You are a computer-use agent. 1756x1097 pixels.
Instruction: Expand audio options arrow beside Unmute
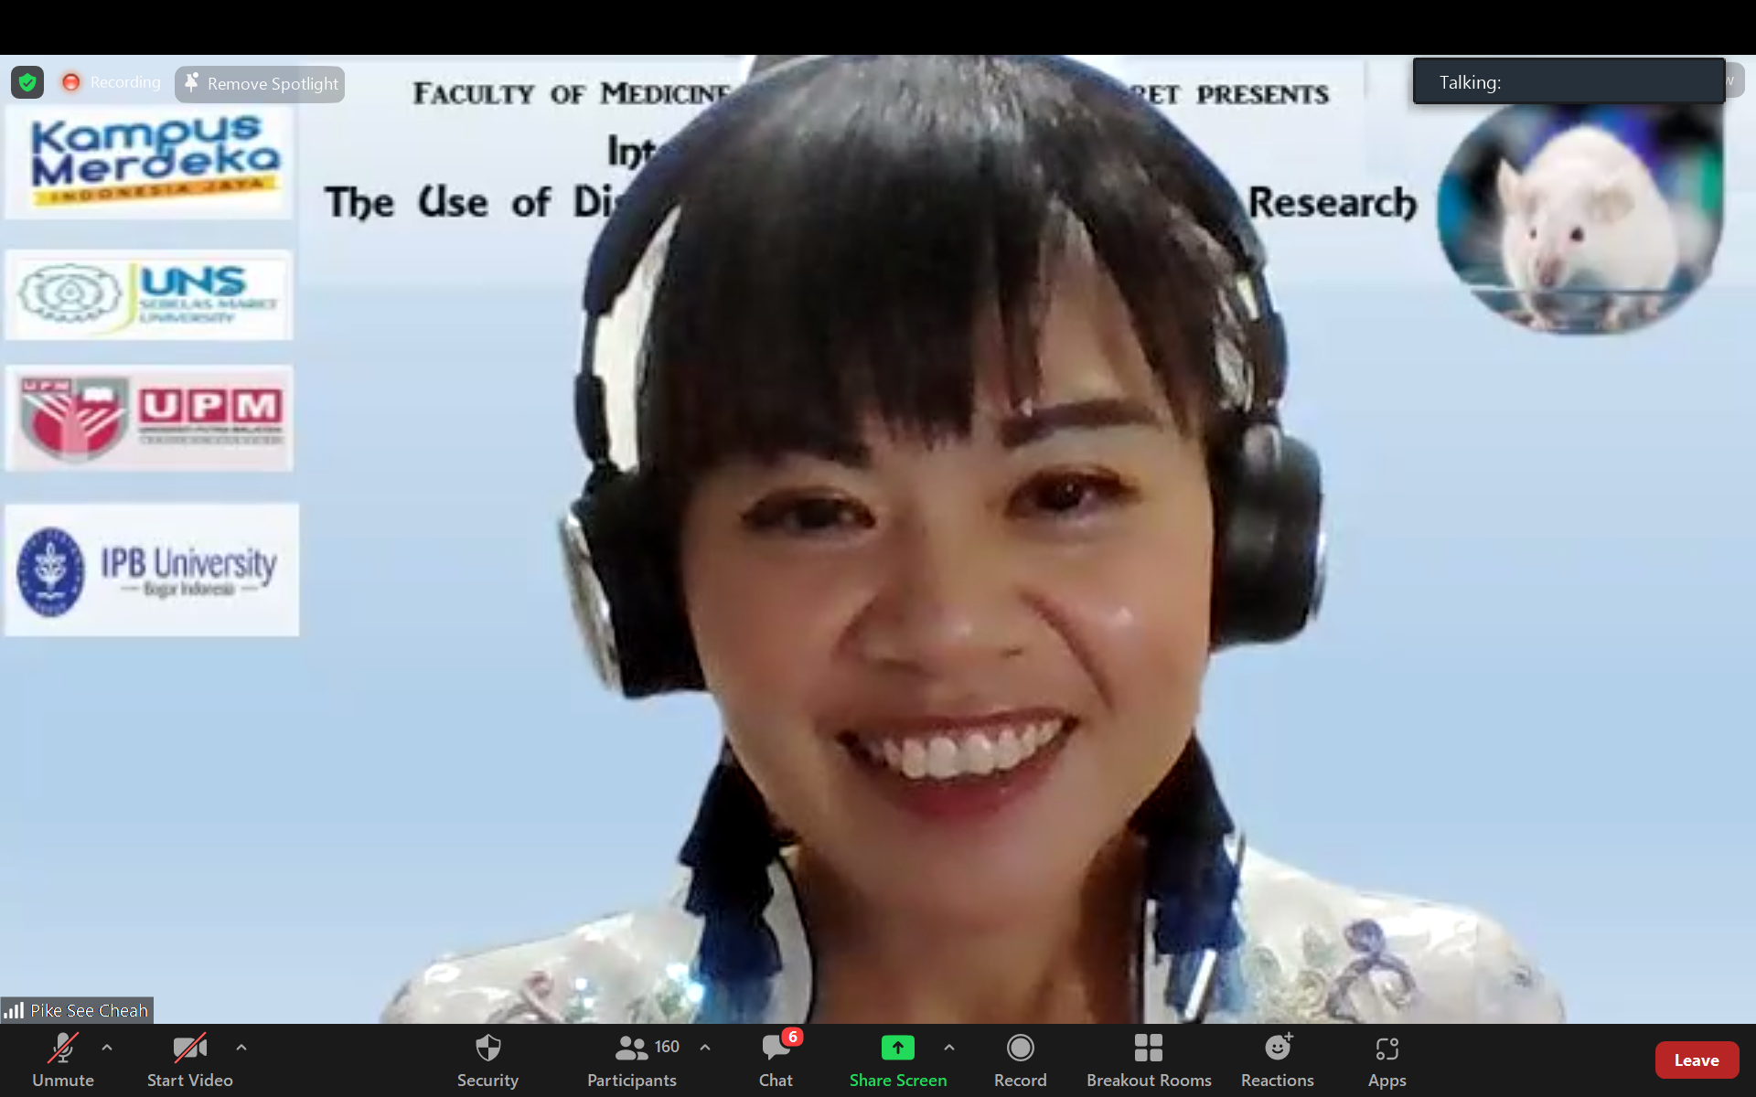pyautogui.click(x=107, y=1048)
